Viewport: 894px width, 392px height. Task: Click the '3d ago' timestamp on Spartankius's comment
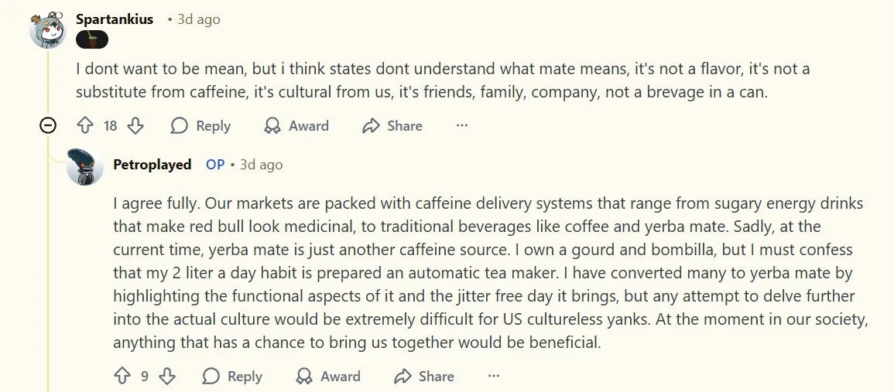199,19
